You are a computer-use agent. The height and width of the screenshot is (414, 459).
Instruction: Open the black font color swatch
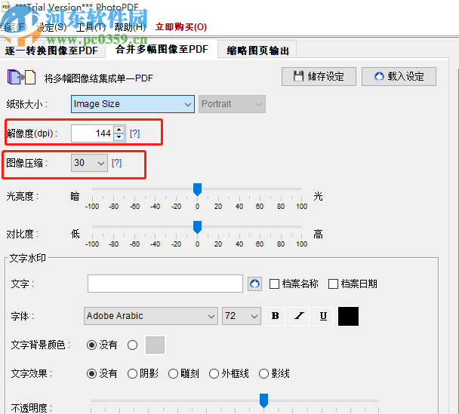click(x=348, y=316)
